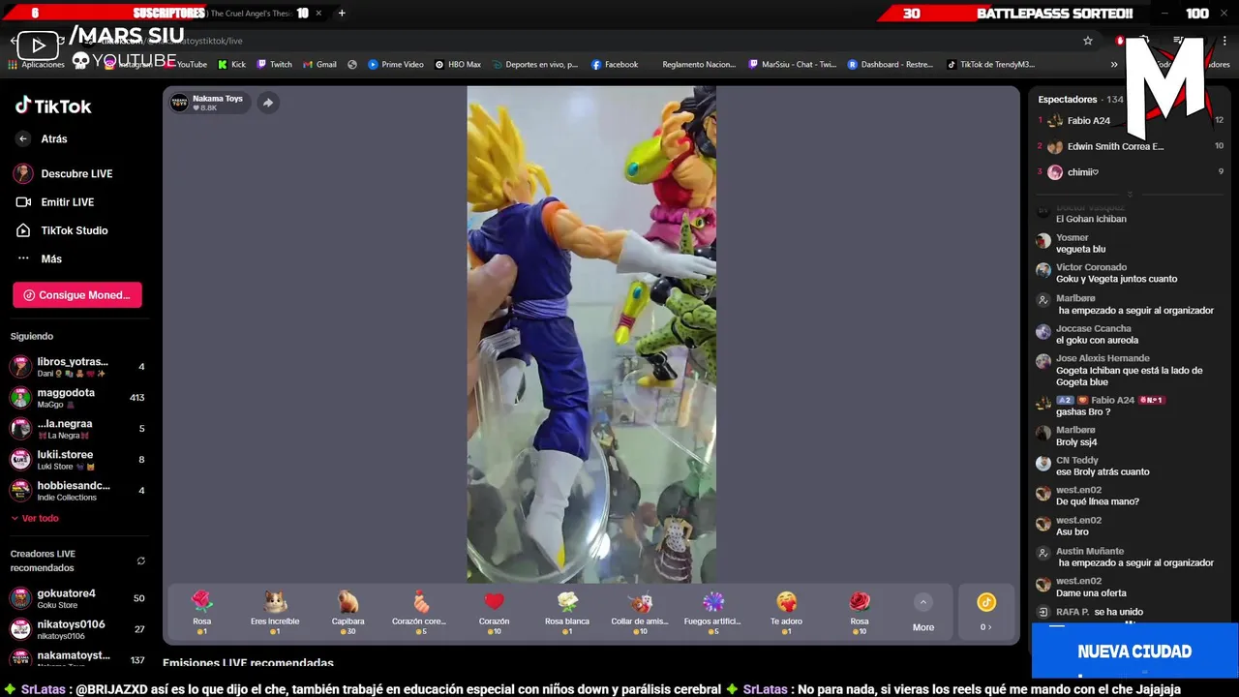Click the live video player
Viewport: 1239px width, 697px height.
pos(591,334)
